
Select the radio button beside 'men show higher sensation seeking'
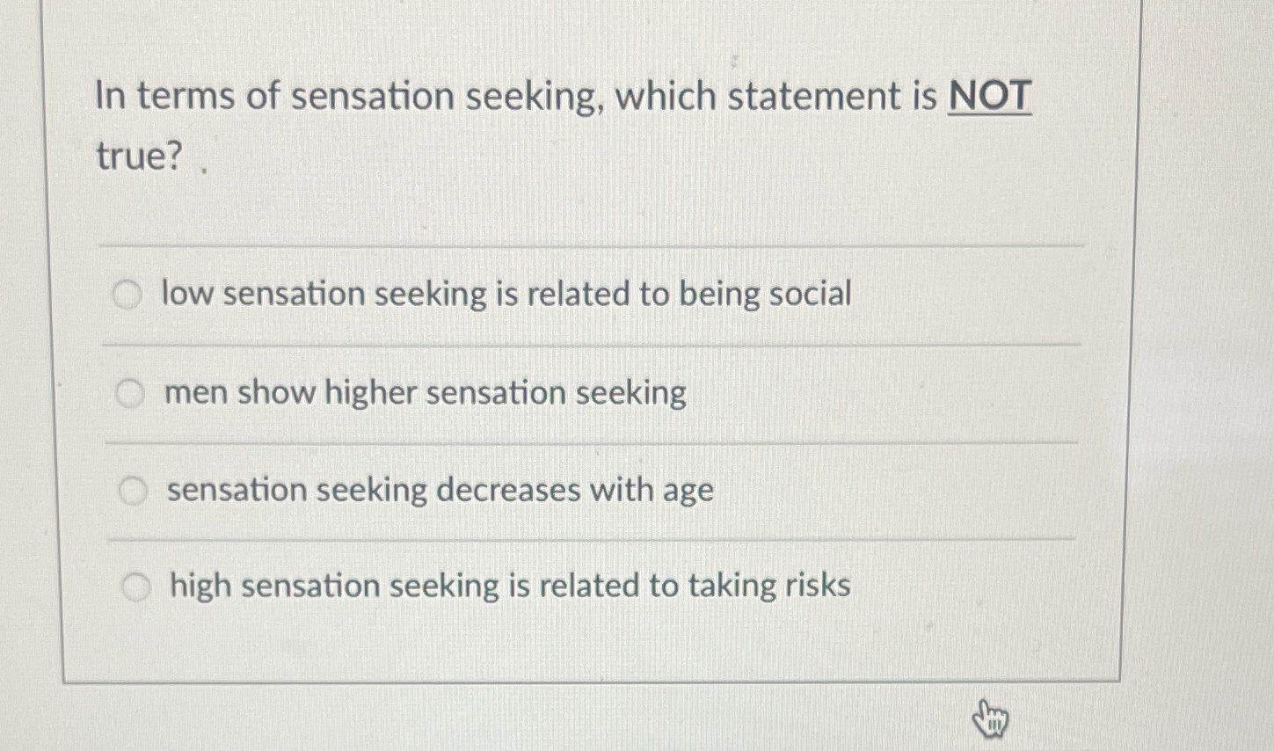click(x=132, y=394)
